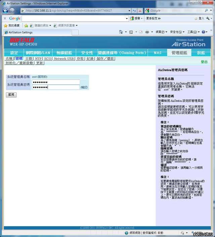The height and width of the screenshot is (237, 215).
Task: Click the browser Back arrow button
Action: pyautogui.click(x=5, y=11)
